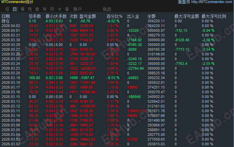Switch to the 备 notes tab
The width and height of the screenshot is (234, 147).
coord(67,9)
